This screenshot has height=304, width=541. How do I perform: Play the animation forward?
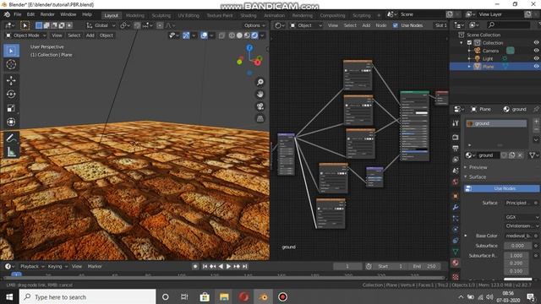(228, 267)
